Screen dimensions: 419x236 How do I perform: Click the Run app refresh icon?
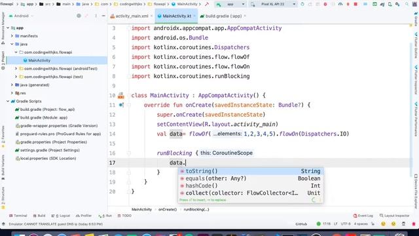pyautogui.click(x=302, y=5)
